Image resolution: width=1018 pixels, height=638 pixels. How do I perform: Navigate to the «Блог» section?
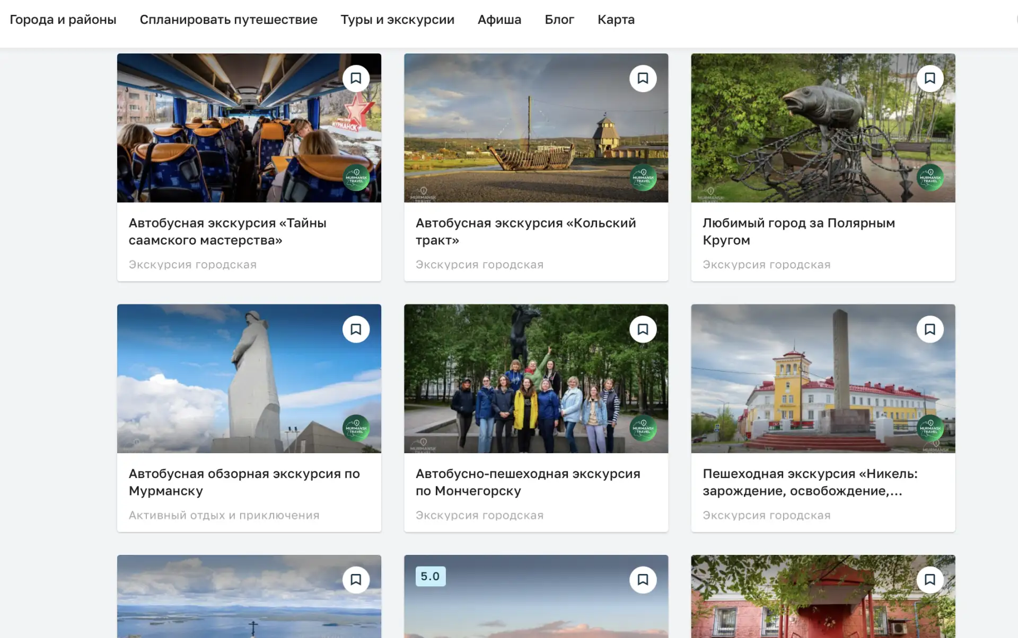click(x=559, y=20)
